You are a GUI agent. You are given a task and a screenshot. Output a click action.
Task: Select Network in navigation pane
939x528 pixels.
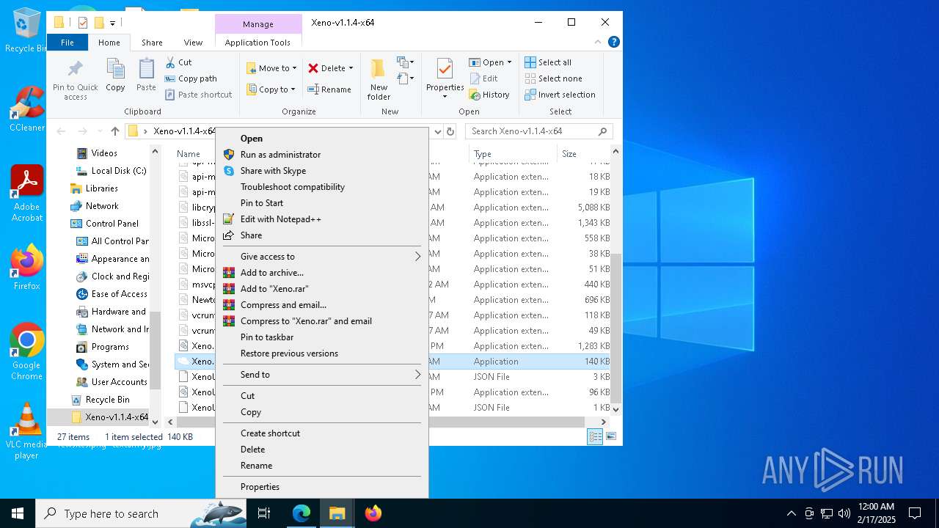(94, 206)
